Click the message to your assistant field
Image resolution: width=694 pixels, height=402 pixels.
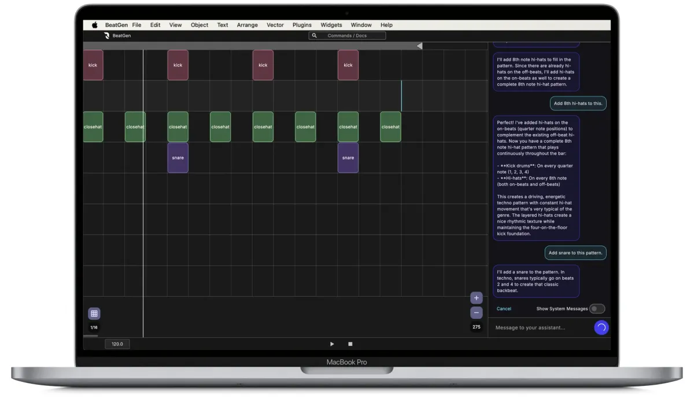[541, 327]
